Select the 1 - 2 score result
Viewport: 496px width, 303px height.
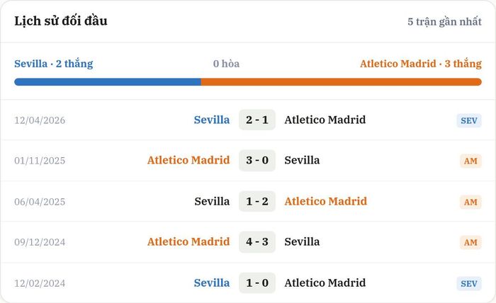tap(257, 201)
